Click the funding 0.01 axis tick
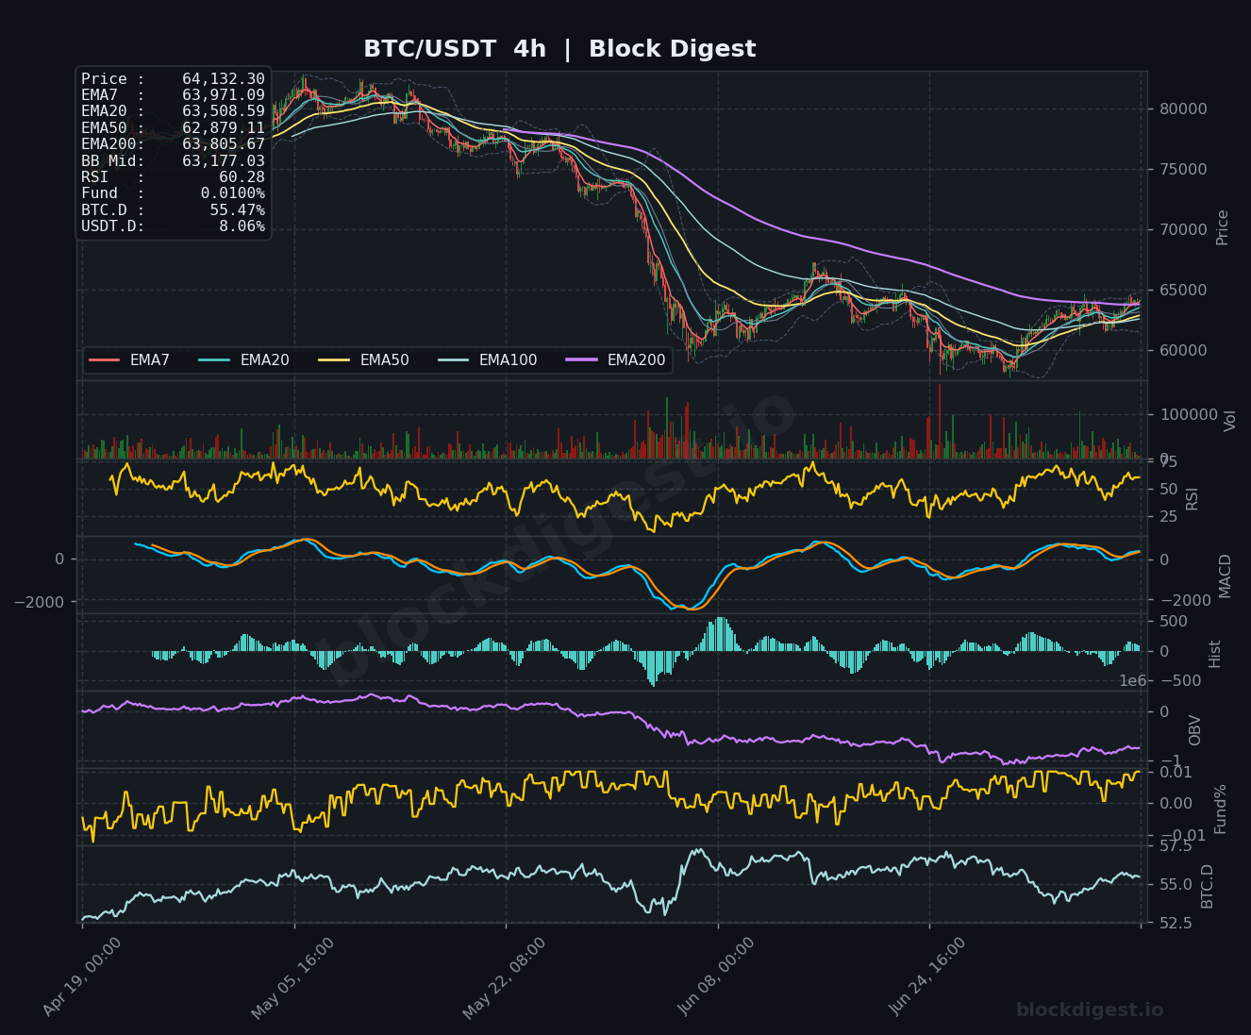1251x1035 pixels. [1175, 773]
